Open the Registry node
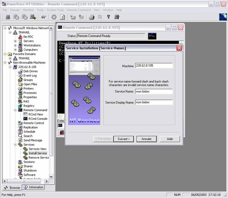This screenshot has width=228, height=198. point(29,106)
